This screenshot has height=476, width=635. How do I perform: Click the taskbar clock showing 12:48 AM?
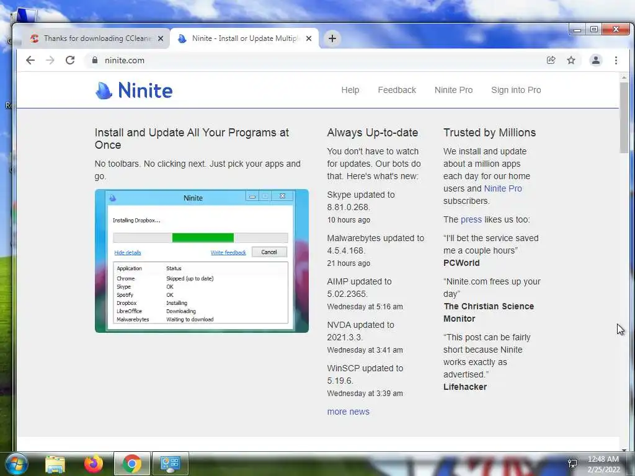(x=603, y=464)
